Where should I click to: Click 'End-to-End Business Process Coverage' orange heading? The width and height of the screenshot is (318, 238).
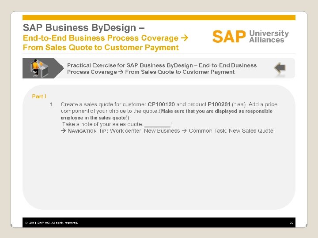100,38
